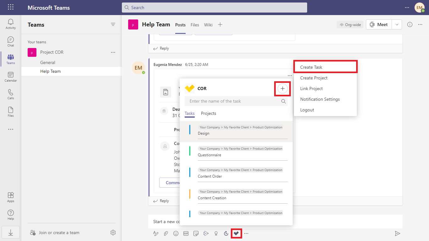Open channel more options ellipsis
This screenshot has width=429, height=241.
pyautogui.click(x=420, y=24)
